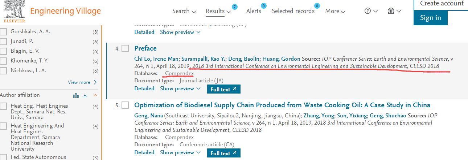The height and width of the screenshot is (160, 468).
Task: Expand Show preview for the Preface record
Action: point(180,88)
